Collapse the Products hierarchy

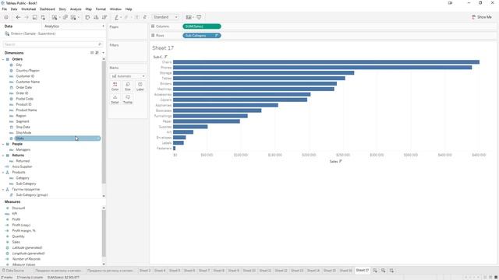tap(3, 173)
